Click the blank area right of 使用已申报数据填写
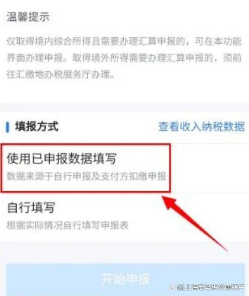 [x=210, y=168]
